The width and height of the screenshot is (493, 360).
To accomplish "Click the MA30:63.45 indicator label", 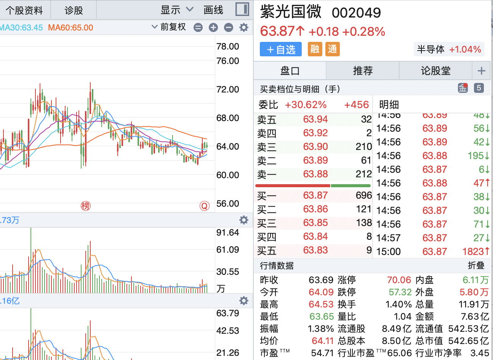I will pyautogui.click(x=21, y=27).
